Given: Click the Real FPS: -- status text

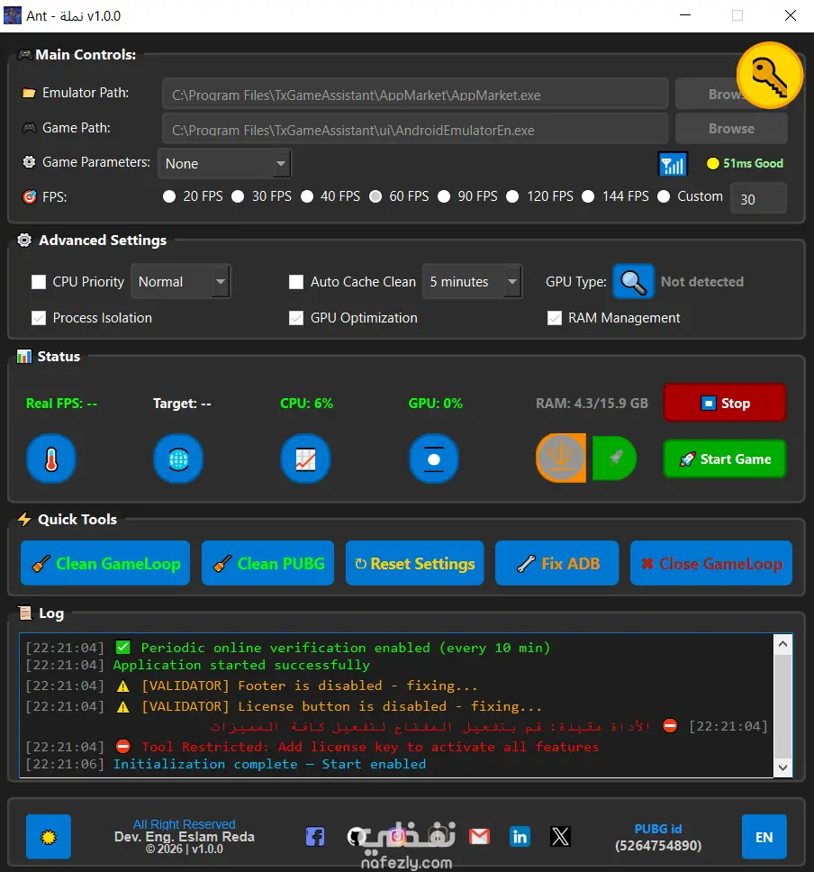Looking at the screenshot, I should (61, 404).
